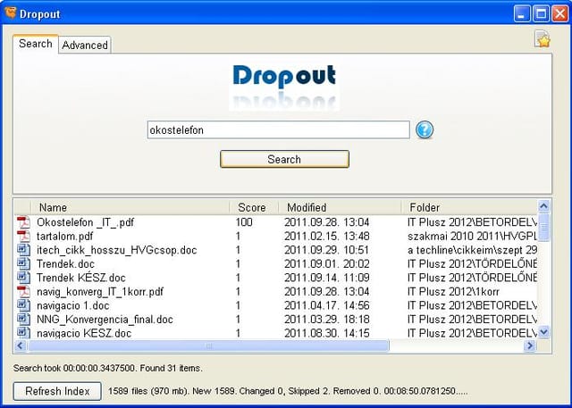The width and height of the screenshot is (572, 408).
Task: Minimize the Dropout window
Action: click(x=522, y=14)
